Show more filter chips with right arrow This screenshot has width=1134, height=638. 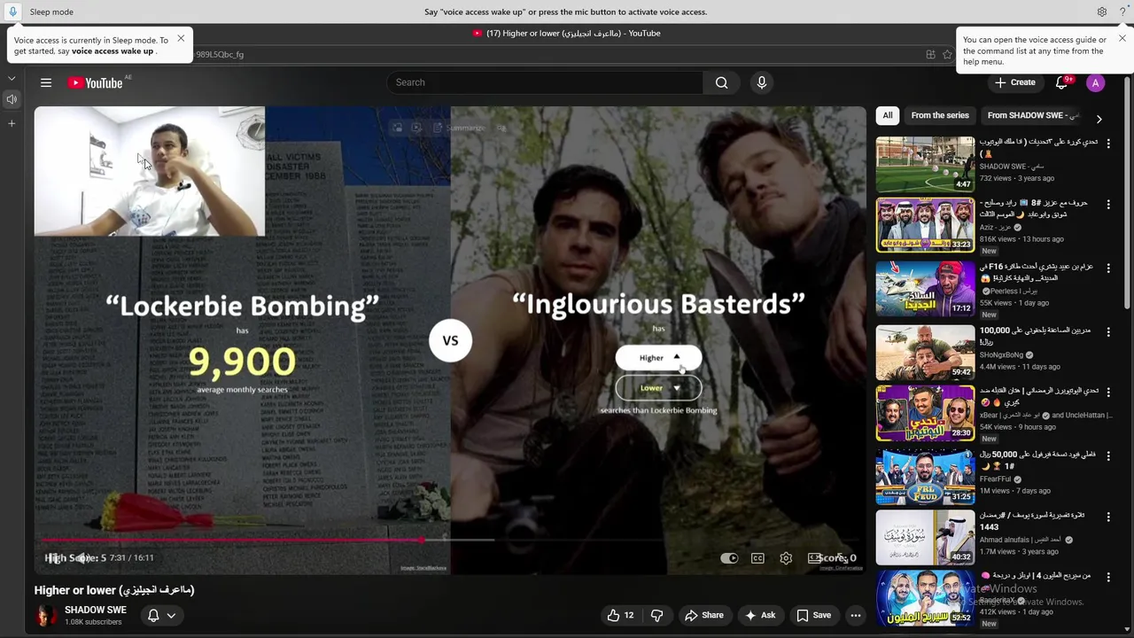[1099, 119]
